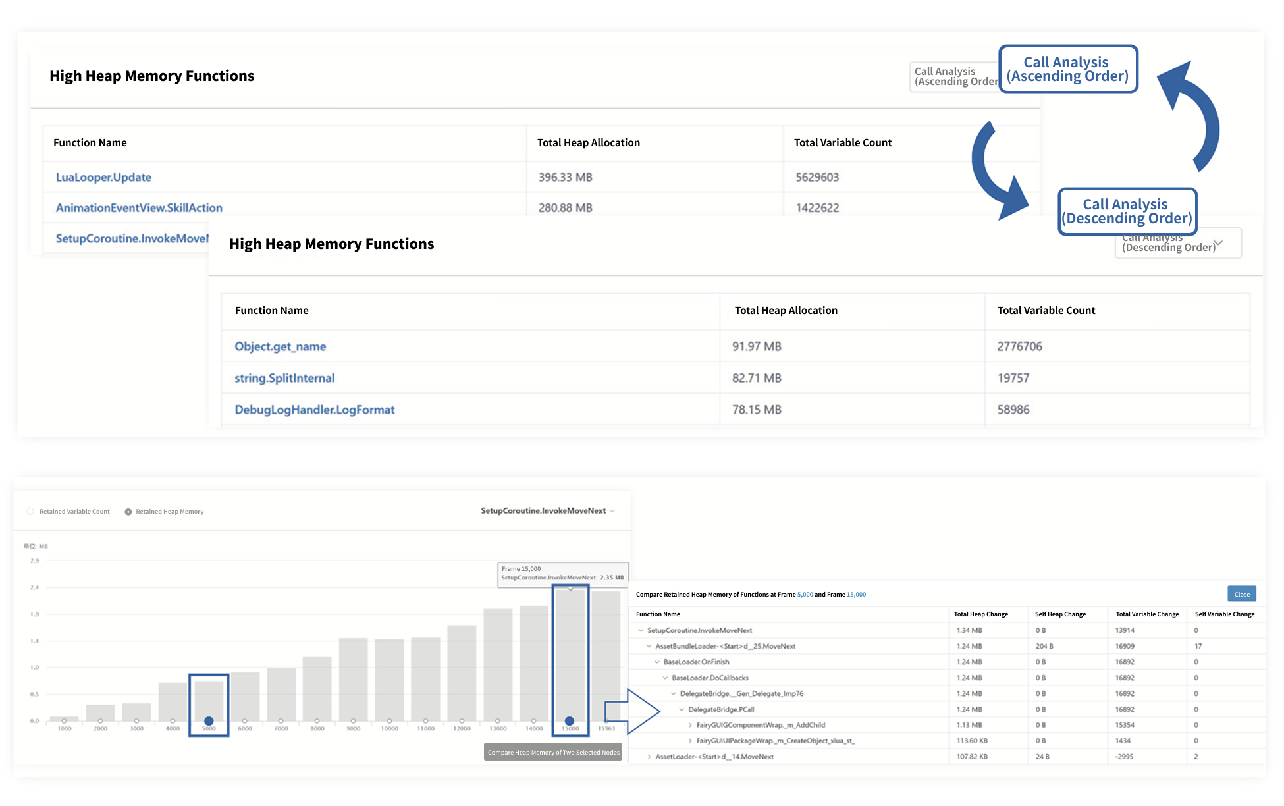Select the frame 10000 node on chart
Image resolution: width=1284 pixels, height=806 pixels.
point(389,721)
